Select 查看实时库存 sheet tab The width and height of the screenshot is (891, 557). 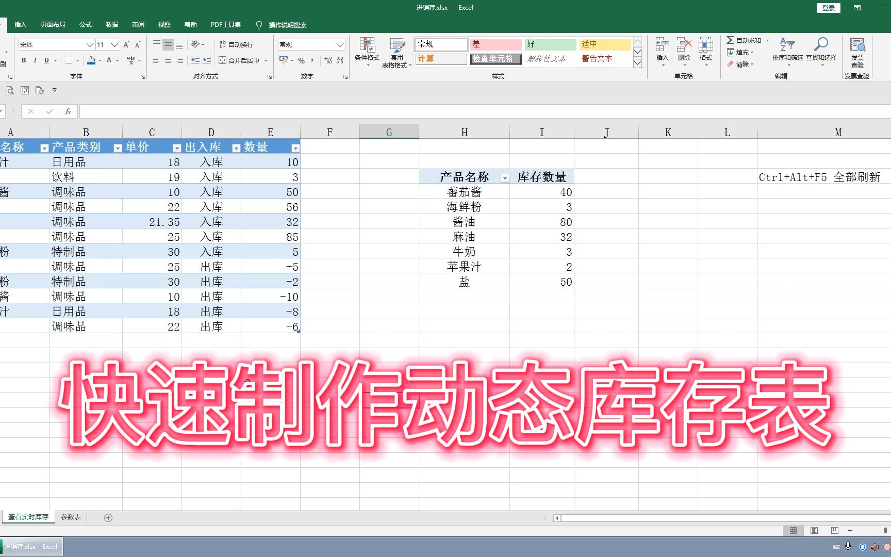coord(28,517)
